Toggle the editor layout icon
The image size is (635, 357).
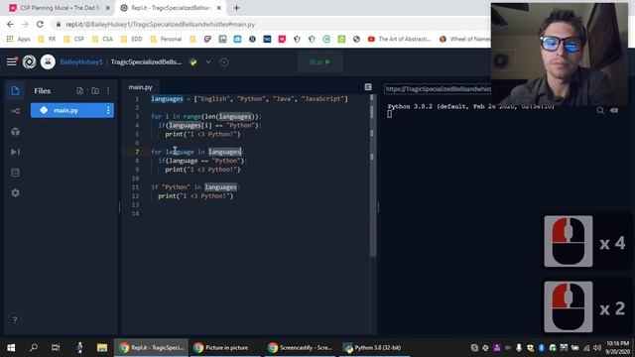pyautogui.click(x=368, y=87)
